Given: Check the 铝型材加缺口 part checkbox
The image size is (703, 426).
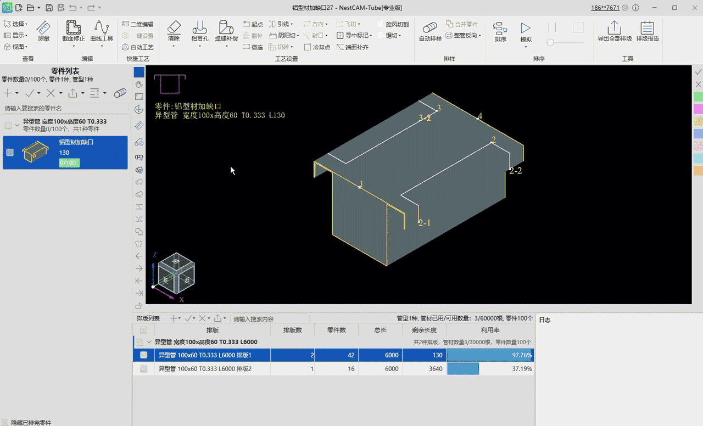Looking at the screenshot, I should pyautogui.click(x=10, y=152).
